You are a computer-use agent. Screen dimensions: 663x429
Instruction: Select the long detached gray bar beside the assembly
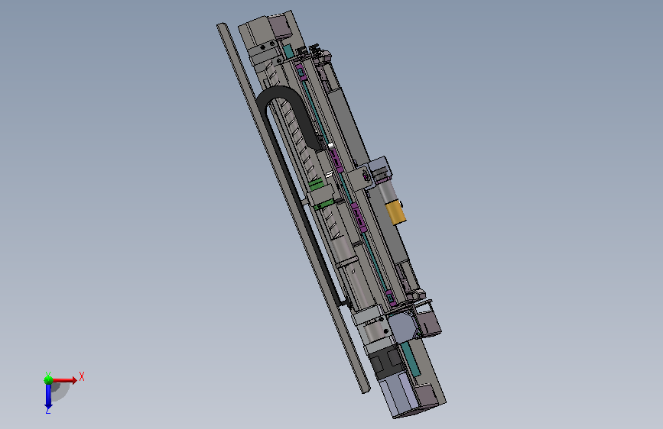pos(292,207)
